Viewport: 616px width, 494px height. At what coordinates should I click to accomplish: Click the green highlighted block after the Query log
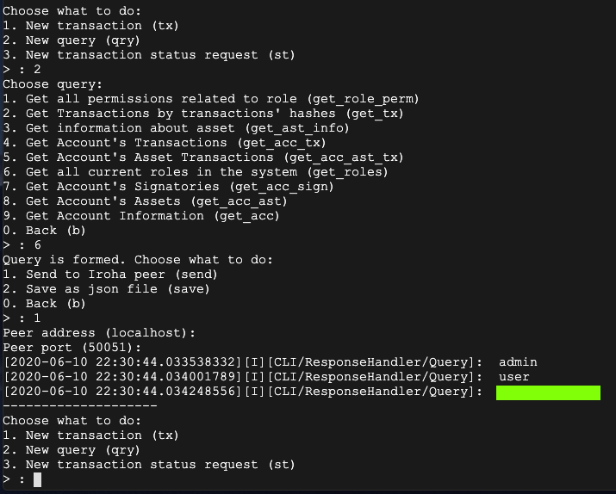coord(548,392)
